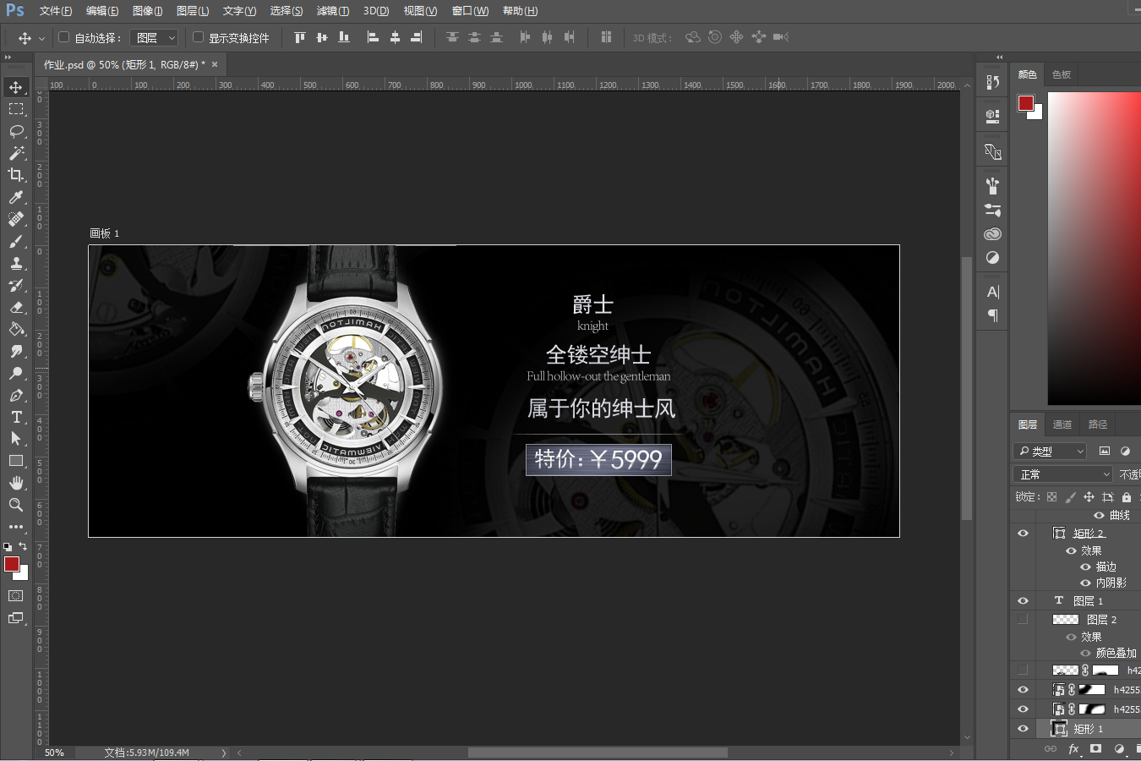Pick a color in the red color field
1141x761 pixels.
1095,248
